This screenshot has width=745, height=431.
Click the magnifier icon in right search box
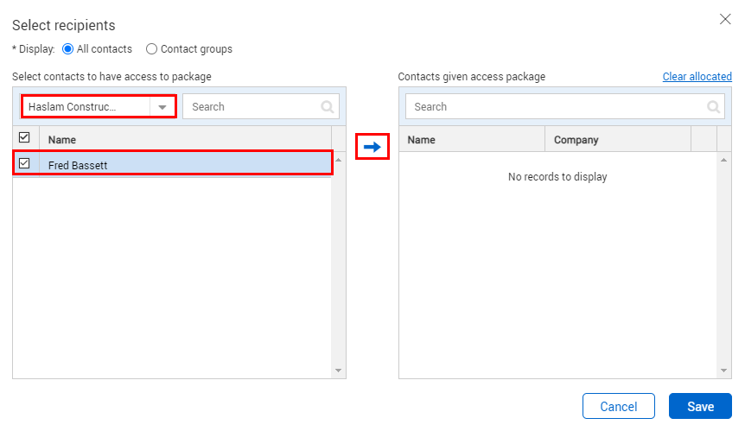[x=713, y=107]
